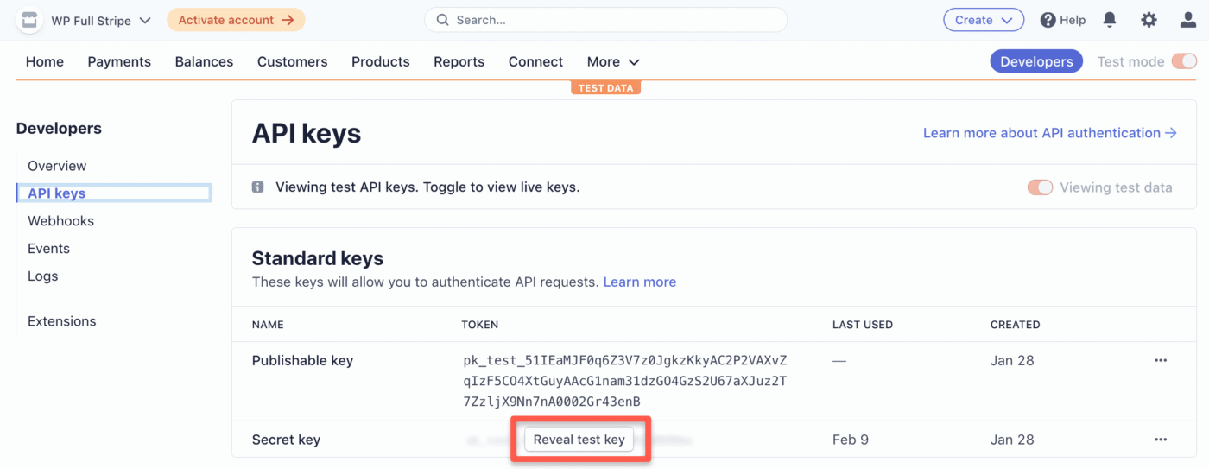Go to the Payments tab

click(119, 61)
